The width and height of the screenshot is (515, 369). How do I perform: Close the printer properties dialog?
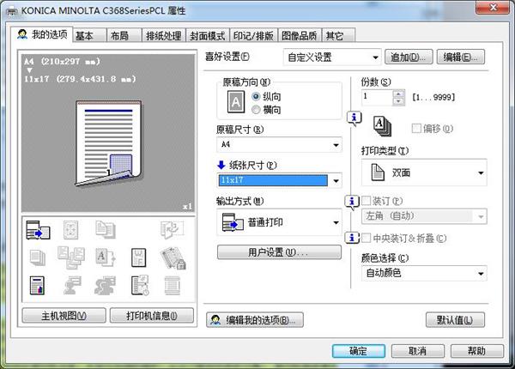(493, 7)
